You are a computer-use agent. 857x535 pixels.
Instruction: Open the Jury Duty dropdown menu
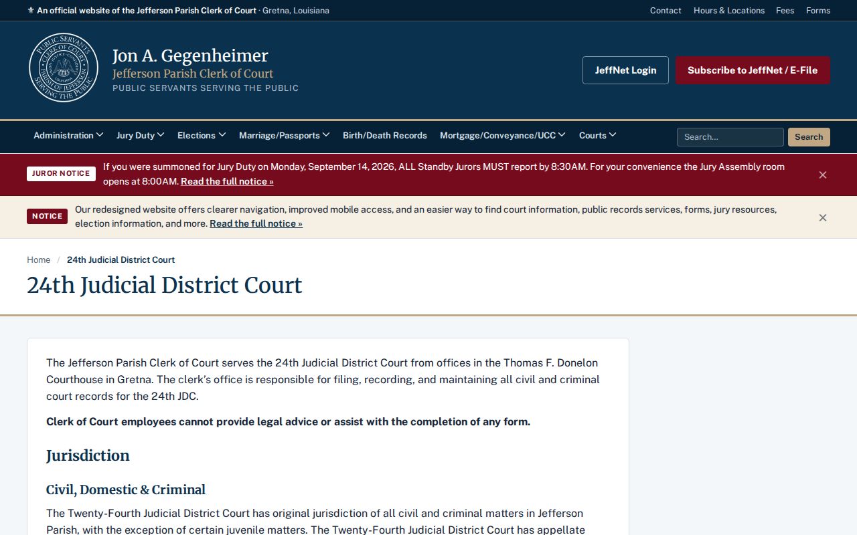pyautogui.click(x=141, y=135)
